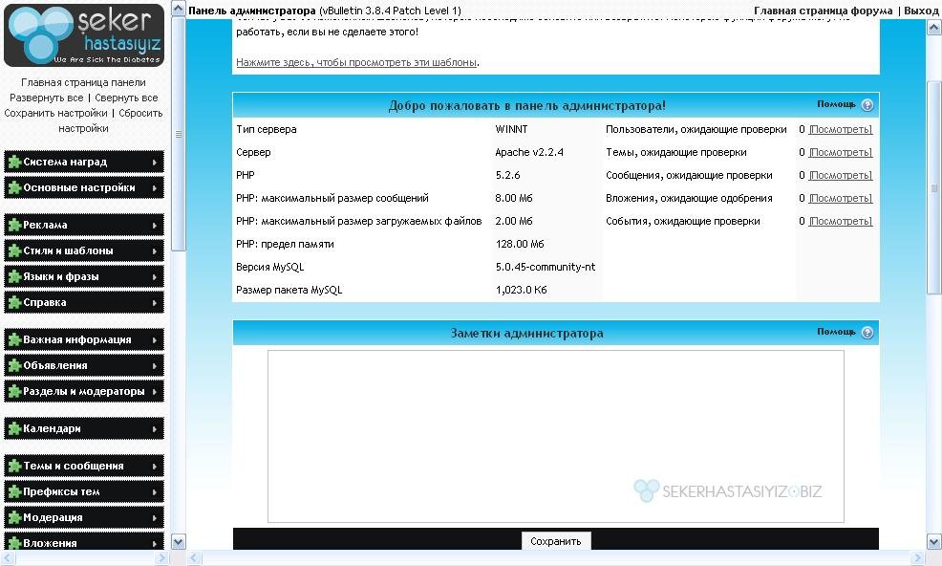The image size is (942, 566).
Task: Expand Важная информация menu arrow
Action: point(155,340)
